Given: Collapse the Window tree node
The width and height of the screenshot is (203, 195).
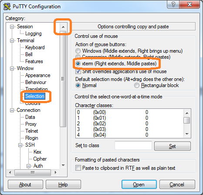Looking at the screenshot, I should pyautogui.click(x=12, y=68).
